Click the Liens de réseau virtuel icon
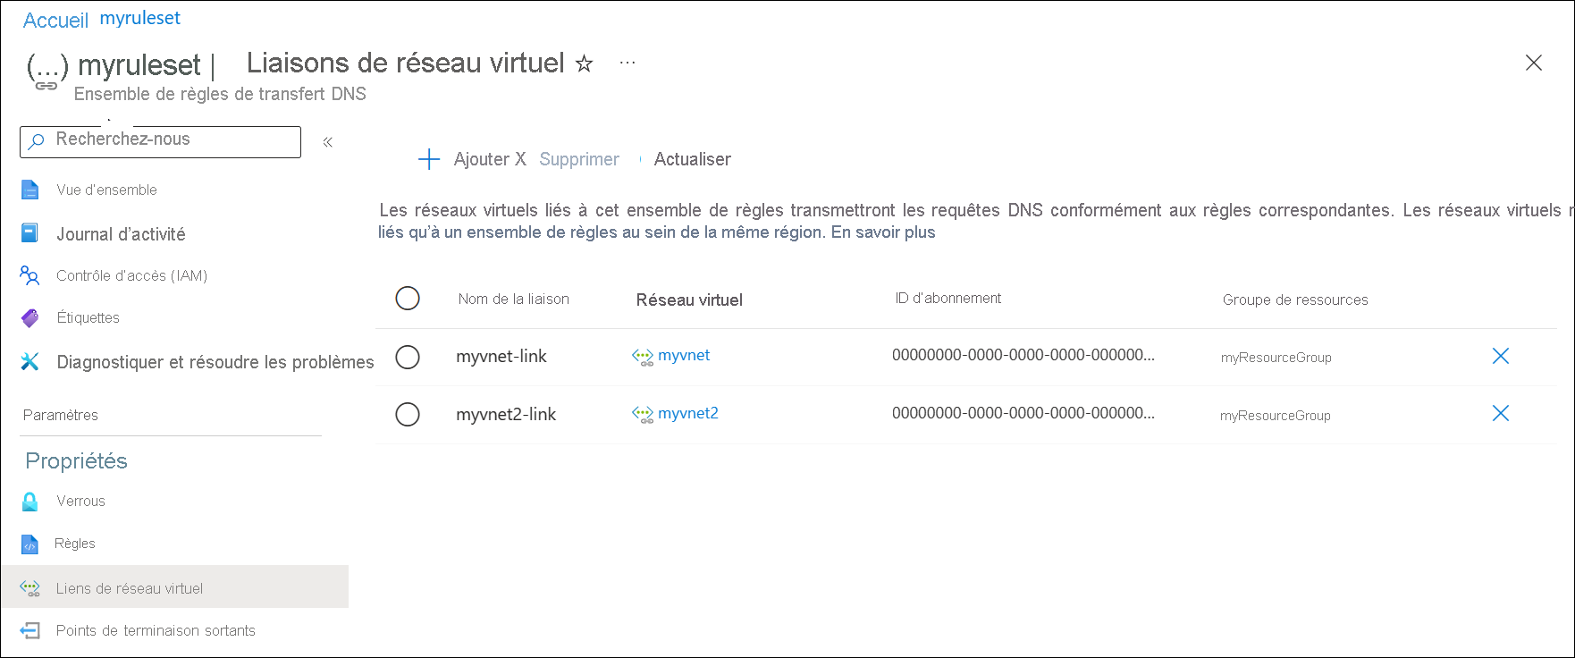Viewport: 1575px width, 658px height. click(x=29, y=588)
